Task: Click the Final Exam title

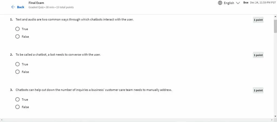Action: coord(36,3)
